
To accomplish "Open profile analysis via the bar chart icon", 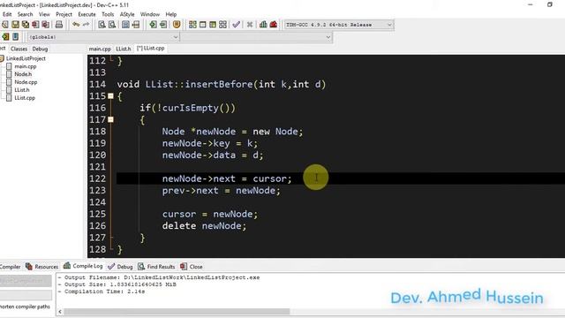I will [x=263, y=25].
